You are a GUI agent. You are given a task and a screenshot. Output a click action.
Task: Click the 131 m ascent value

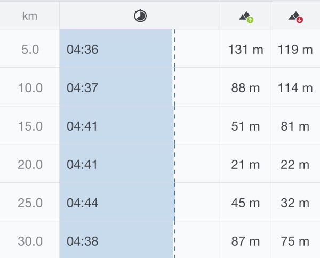pos(246,50)
